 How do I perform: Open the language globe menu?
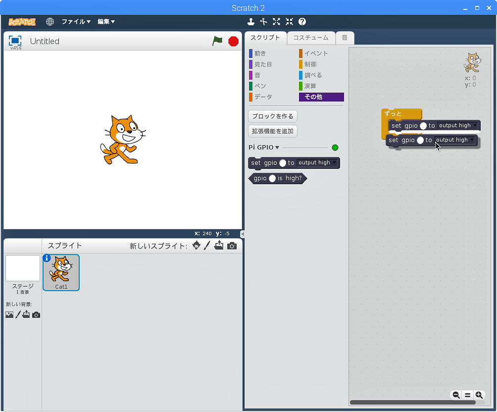click(x=50, y=22)
